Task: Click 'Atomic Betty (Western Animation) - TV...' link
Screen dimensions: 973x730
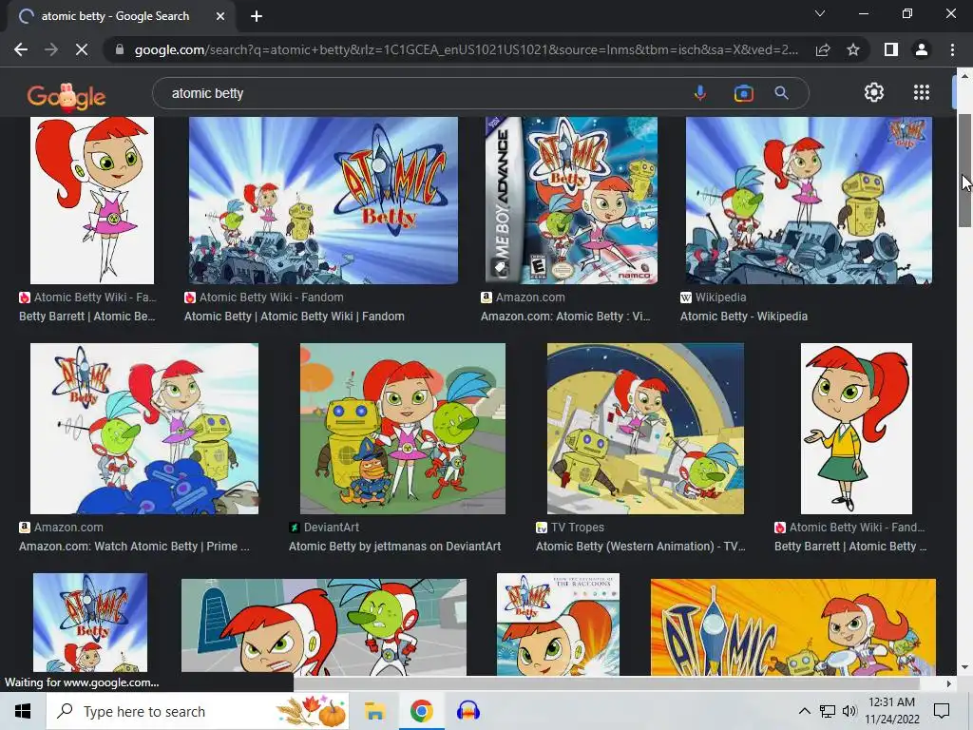Action: [x=640, y=547]
